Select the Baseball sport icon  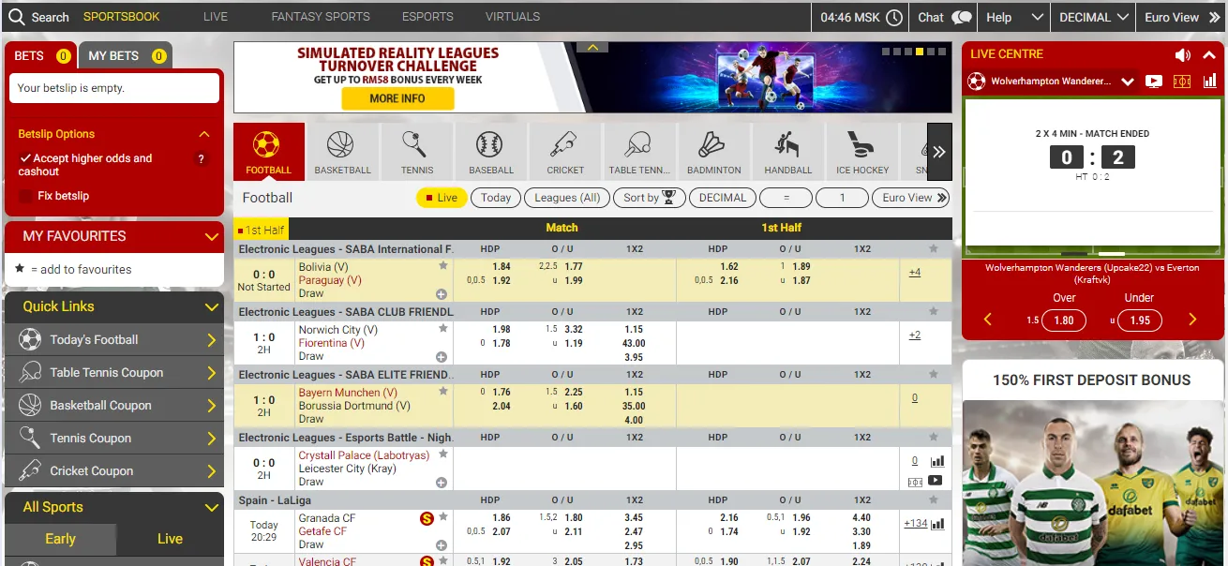click(491, 151)
